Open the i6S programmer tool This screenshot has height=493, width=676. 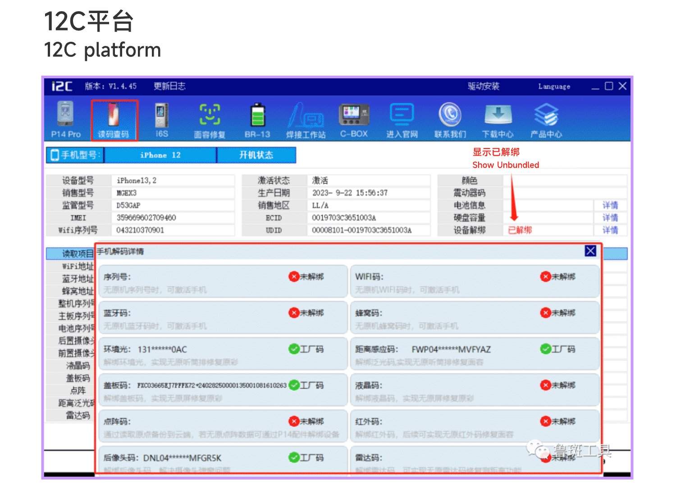(x=162, y=120)
